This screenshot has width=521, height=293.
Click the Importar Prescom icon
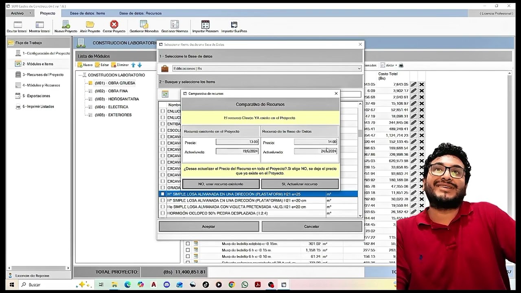[206, 25]
